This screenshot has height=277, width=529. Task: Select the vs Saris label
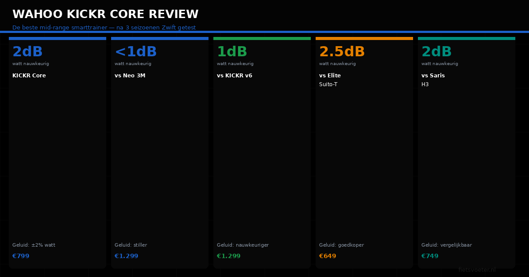[433, 76]
